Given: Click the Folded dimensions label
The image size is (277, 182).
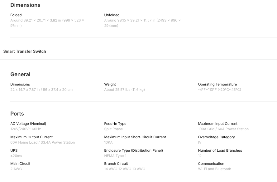Looking at the screenshot, I should [x=16, y=15].
